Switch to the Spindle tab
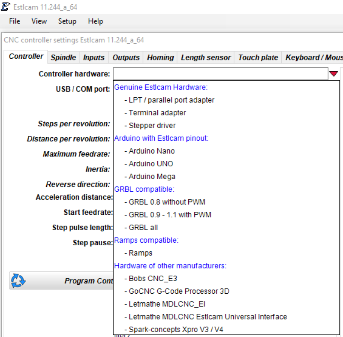343x337 pixels. coord(63,57)
